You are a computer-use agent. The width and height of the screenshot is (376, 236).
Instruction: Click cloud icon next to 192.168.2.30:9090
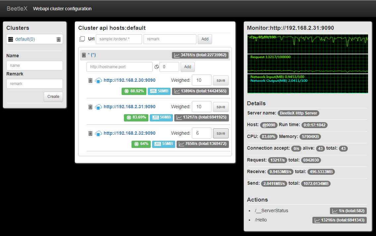pos(98,80)
